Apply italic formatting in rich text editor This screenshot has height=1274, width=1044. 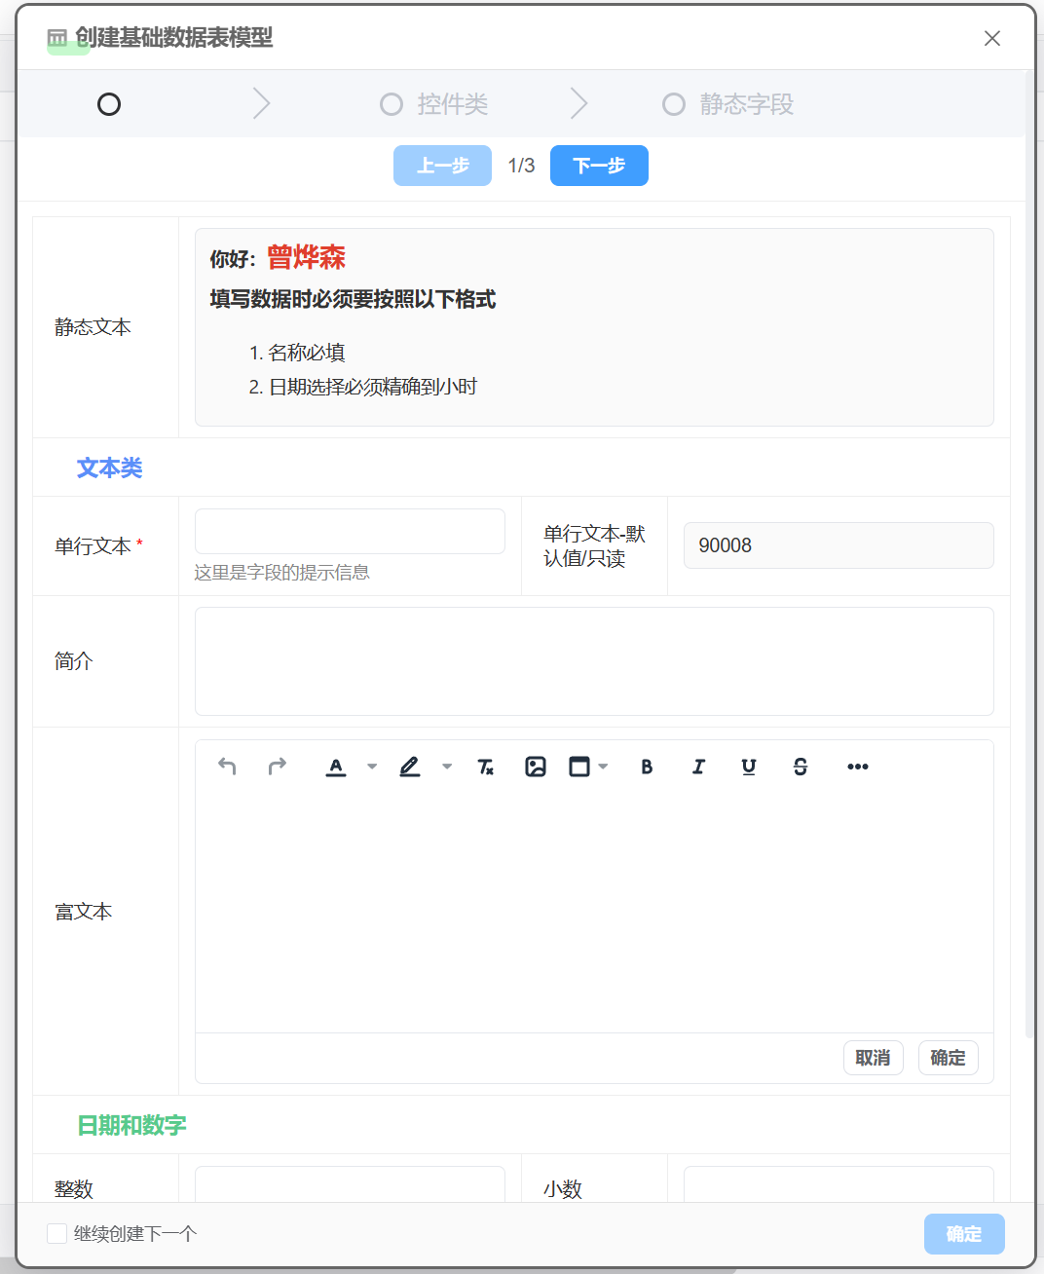coord(698,767)
